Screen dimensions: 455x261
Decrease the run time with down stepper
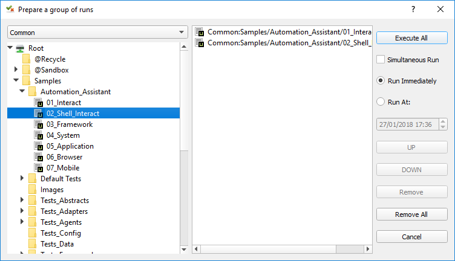(x=443, y=127)
